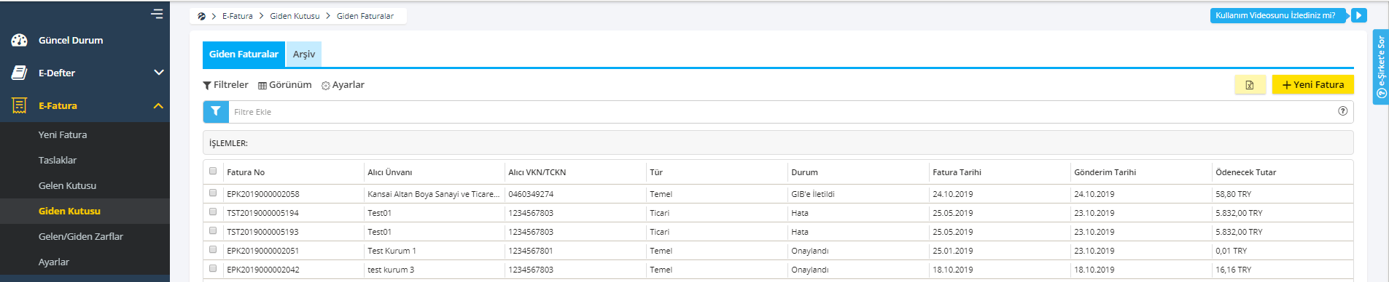Go to Güncel Durum page
The image size is (1389, 282).
pos(71,40)
